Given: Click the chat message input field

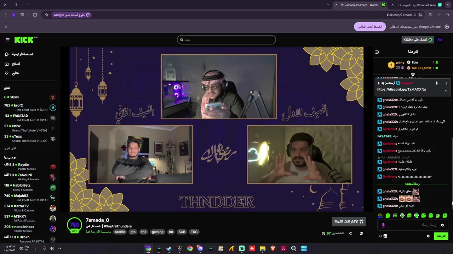Looking at the screenshot, I should click(x=413, y=225).
